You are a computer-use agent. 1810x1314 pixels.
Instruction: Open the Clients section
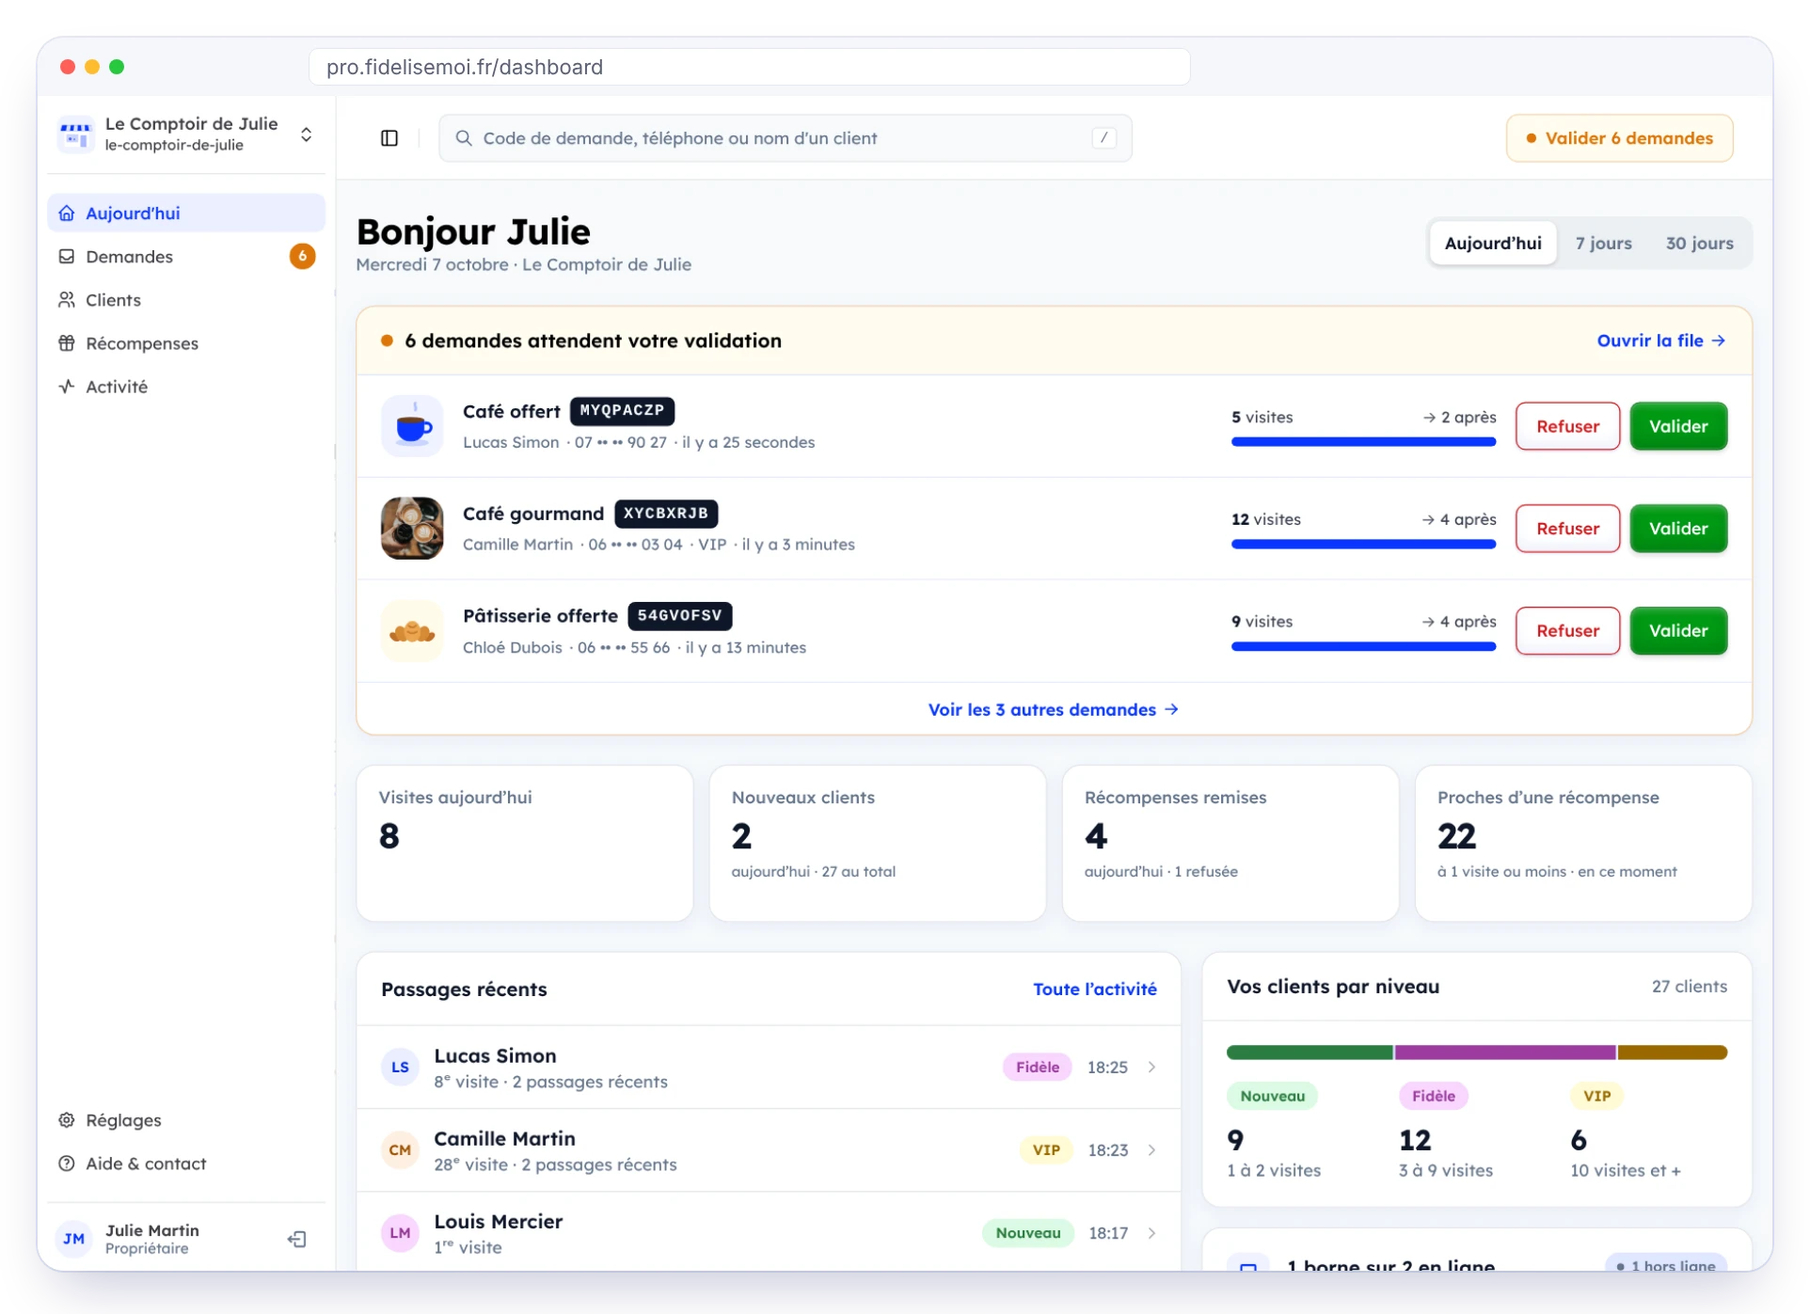tap(186, 300)
